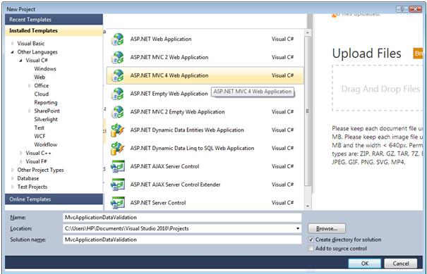The height and width of the screenshot is (274, 427).
Task: Select the Reporting category
Action: (x=46, y=102)
